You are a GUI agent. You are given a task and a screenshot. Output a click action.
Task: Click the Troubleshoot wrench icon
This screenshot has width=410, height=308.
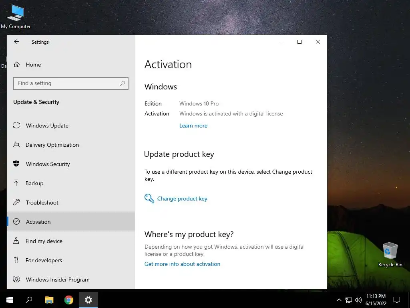16,202
